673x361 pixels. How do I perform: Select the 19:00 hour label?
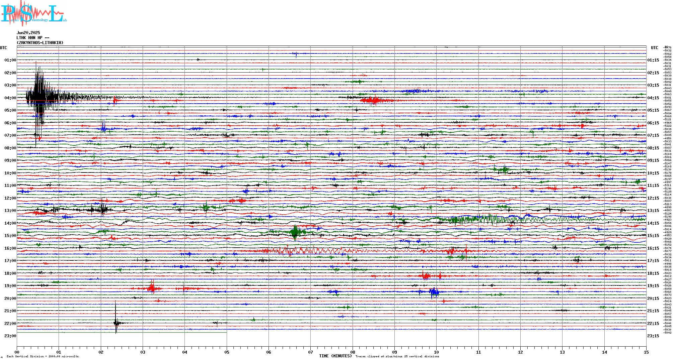click(10, 286)
